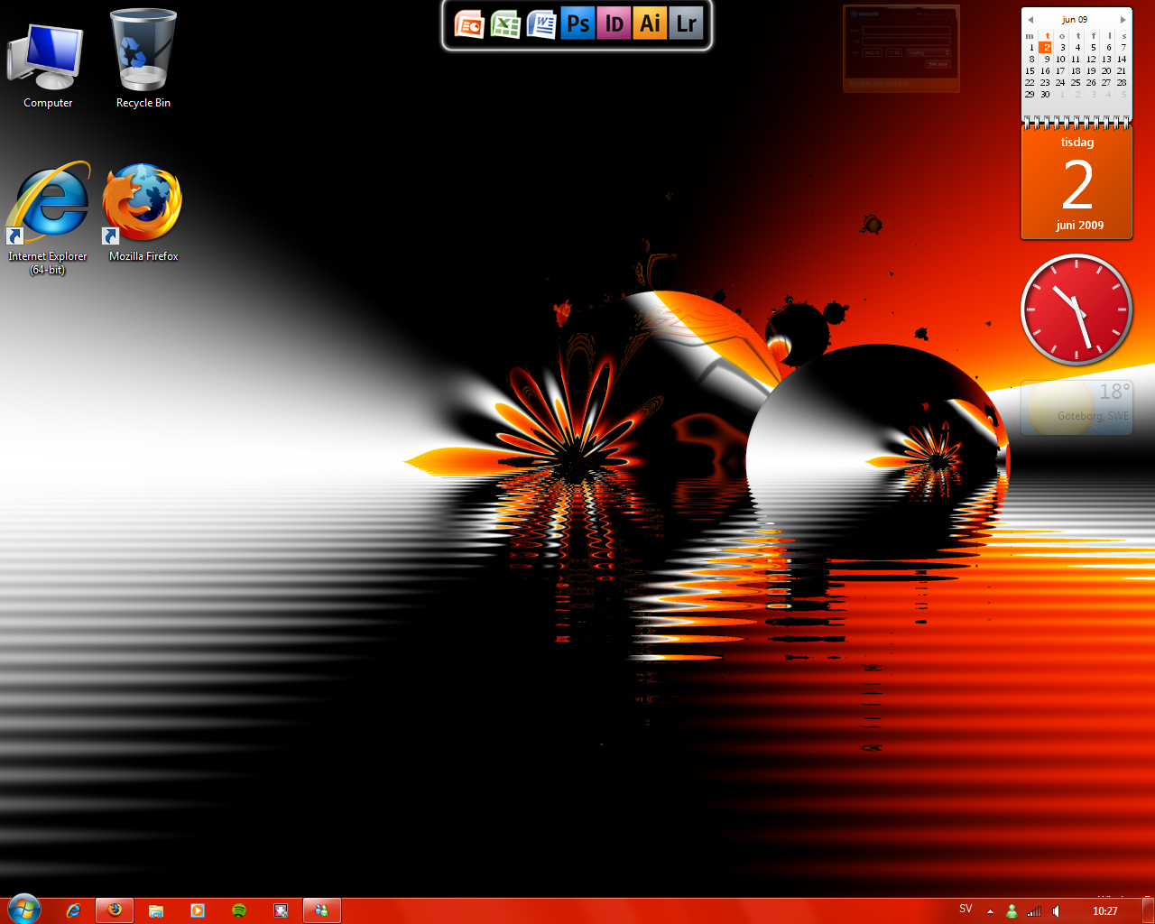
Task: Open the taskbar clock showing 10:27
Action: 1105,911
